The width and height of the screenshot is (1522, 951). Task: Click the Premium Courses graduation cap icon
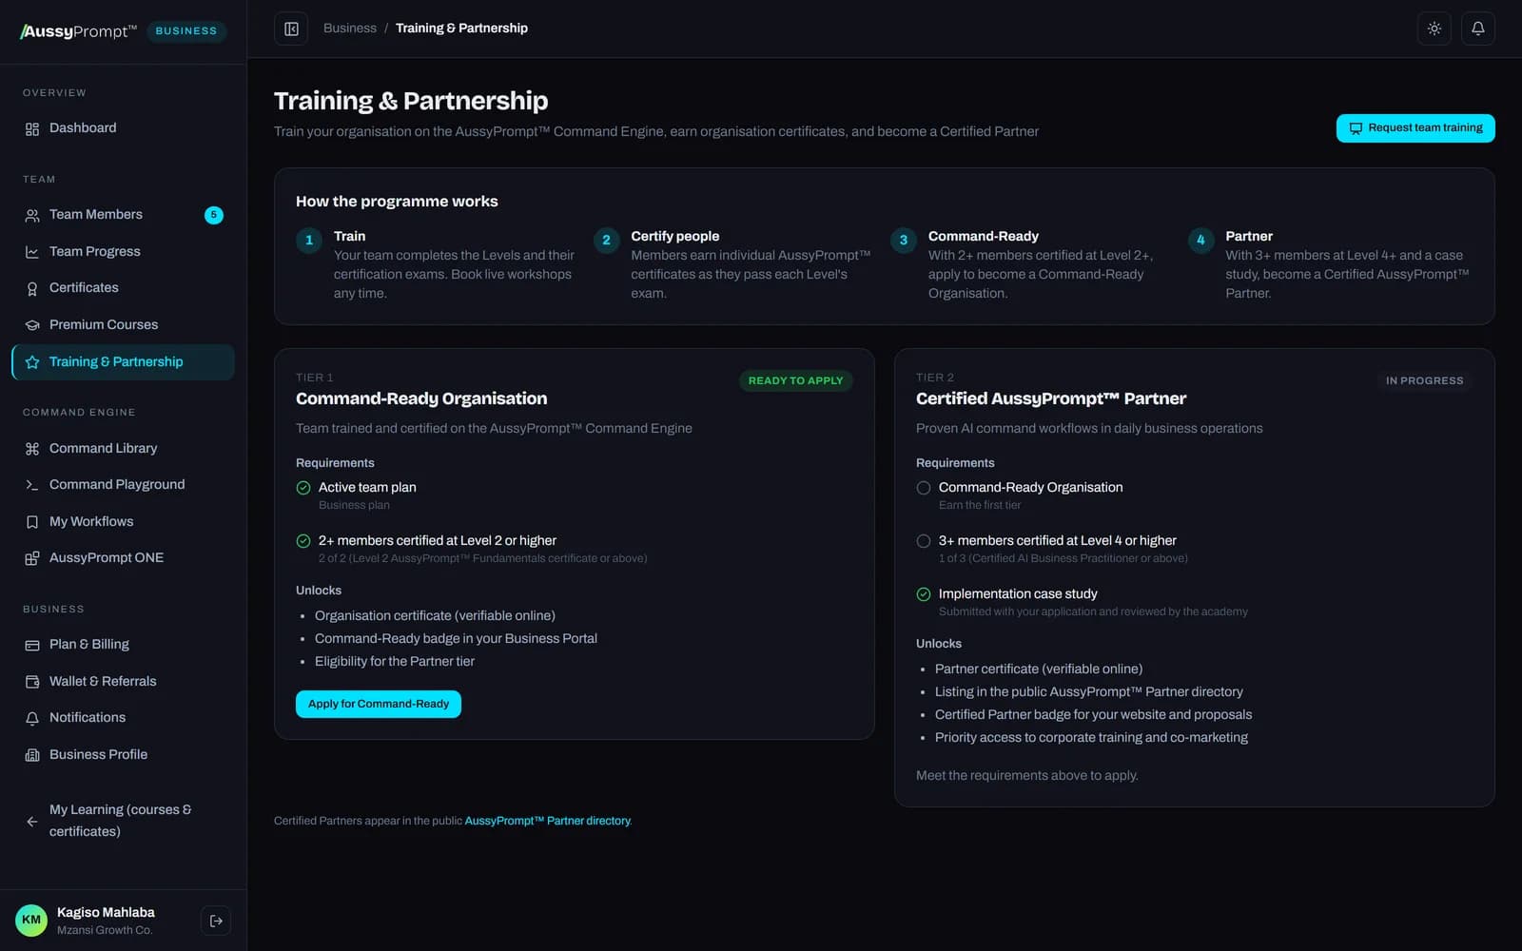(32, 325)
